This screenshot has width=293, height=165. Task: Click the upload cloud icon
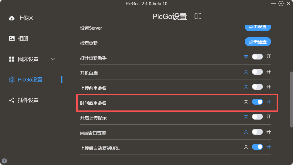pyautogui.click(x=12, y=18)
